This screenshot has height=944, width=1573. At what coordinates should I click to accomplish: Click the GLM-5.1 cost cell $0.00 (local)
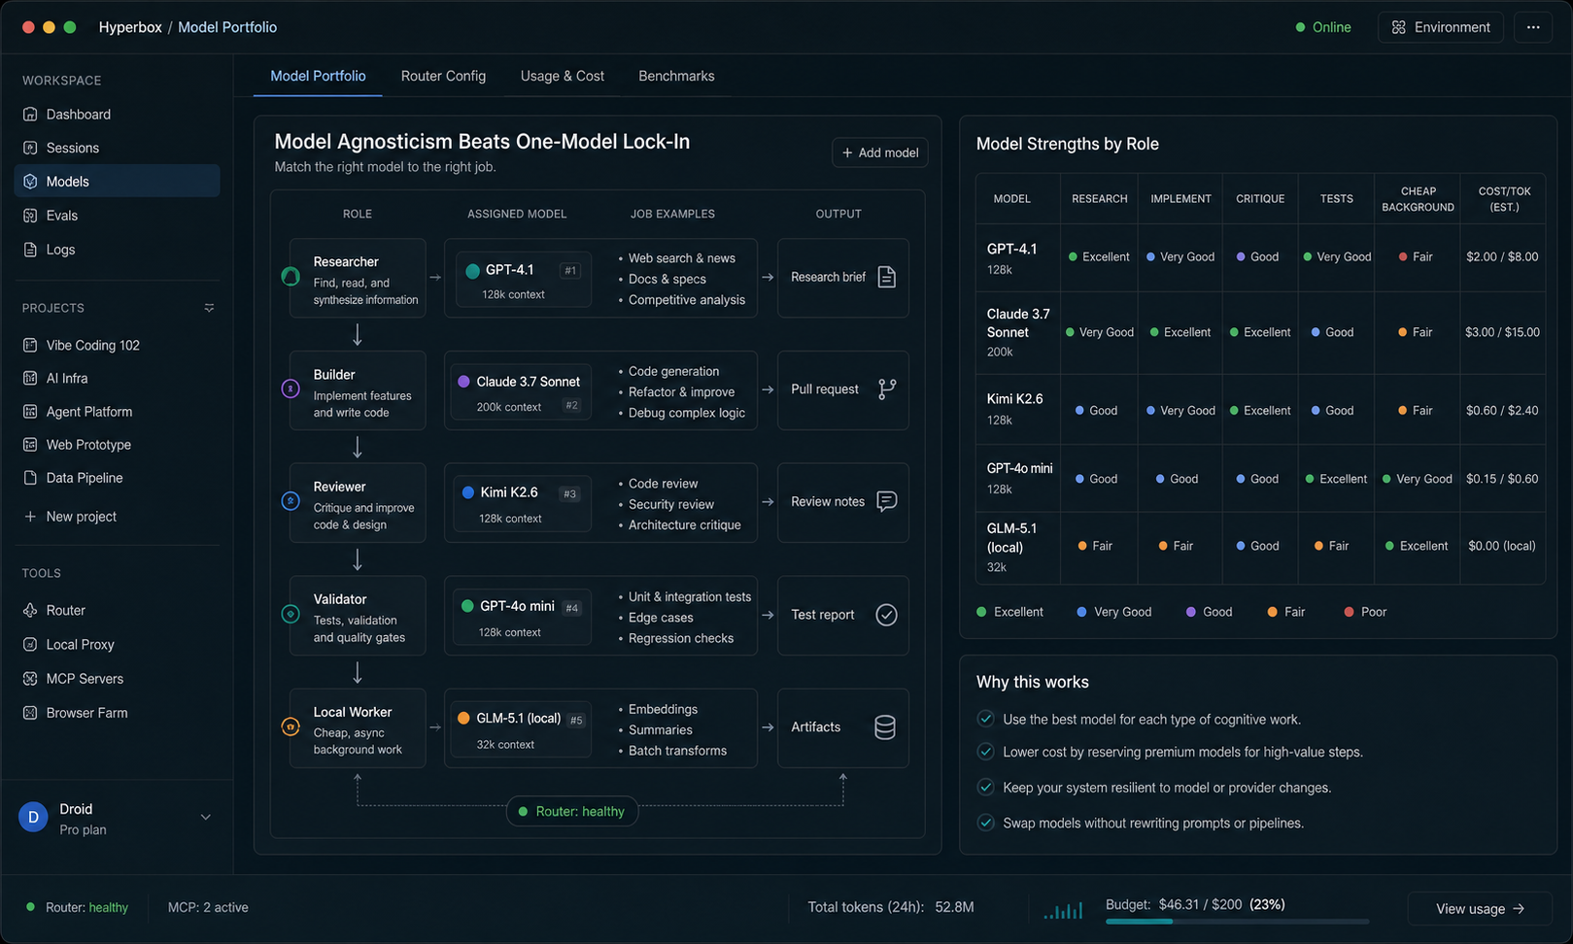point(1502,546)
